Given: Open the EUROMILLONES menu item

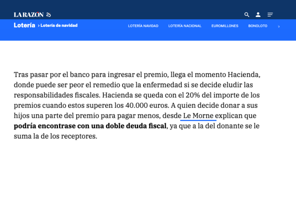Looking at the screenshot, I should click(225, 26).
